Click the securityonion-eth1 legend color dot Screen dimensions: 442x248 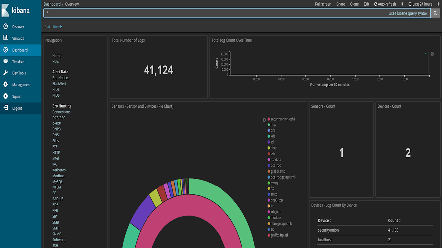tap(269, 119)
